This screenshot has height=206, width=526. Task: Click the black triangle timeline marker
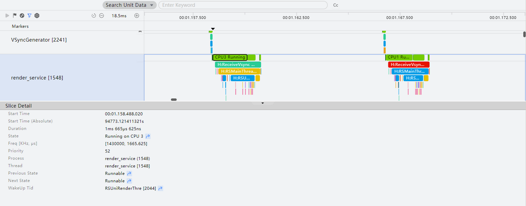(x=213, y=29)
